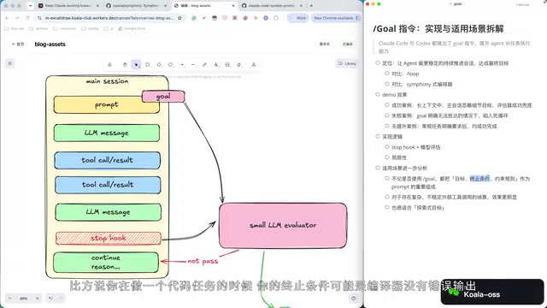This screenshot has width=547, height=308.
Task: Select the small LLM evaluator box
Action: 283,226
